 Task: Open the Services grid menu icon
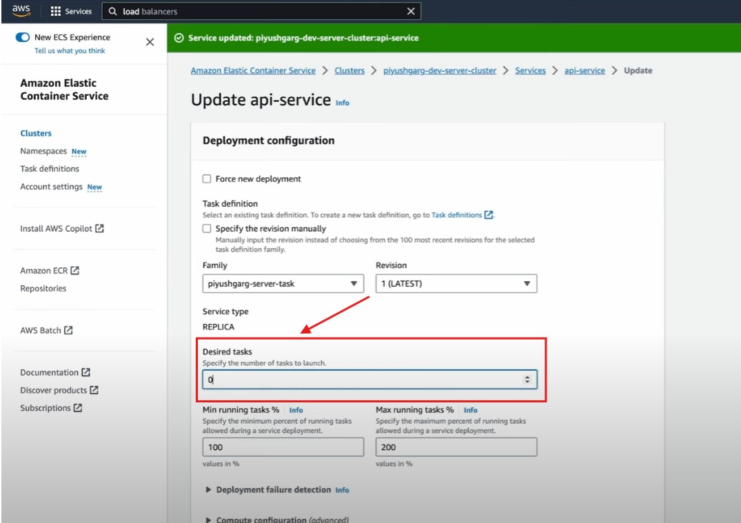[56, 11]
